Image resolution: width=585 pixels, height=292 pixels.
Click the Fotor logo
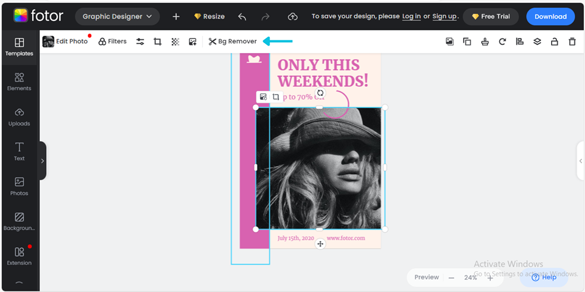click(x=38, y=16)
